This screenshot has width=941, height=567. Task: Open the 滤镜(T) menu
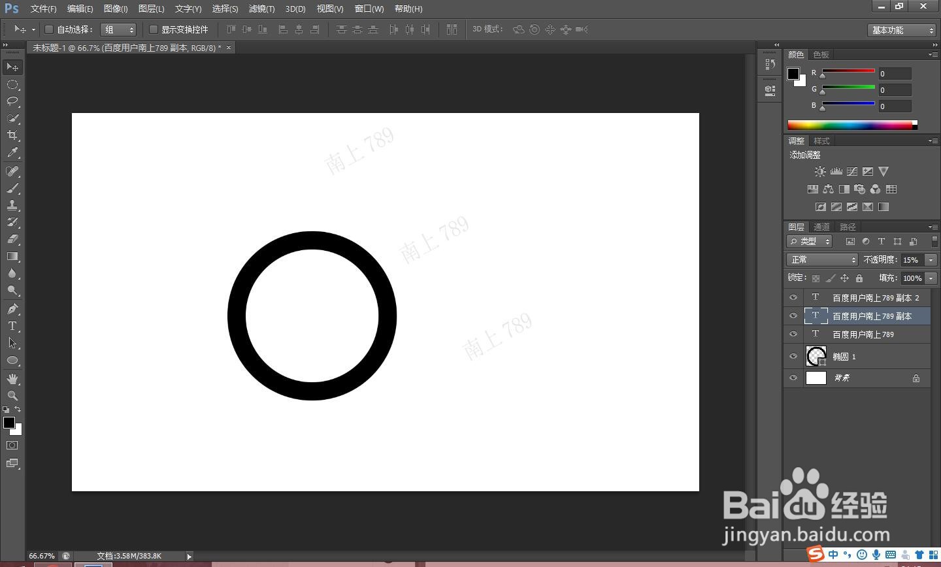261,8
